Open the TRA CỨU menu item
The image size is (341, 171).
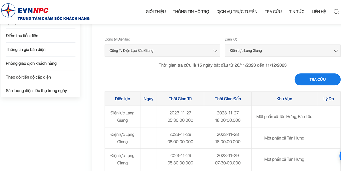click(x=273, y=12)
